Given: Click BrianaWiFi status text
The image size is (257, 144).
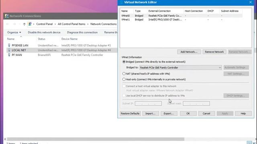Looking at the screenshot, I should click(44, 55).
